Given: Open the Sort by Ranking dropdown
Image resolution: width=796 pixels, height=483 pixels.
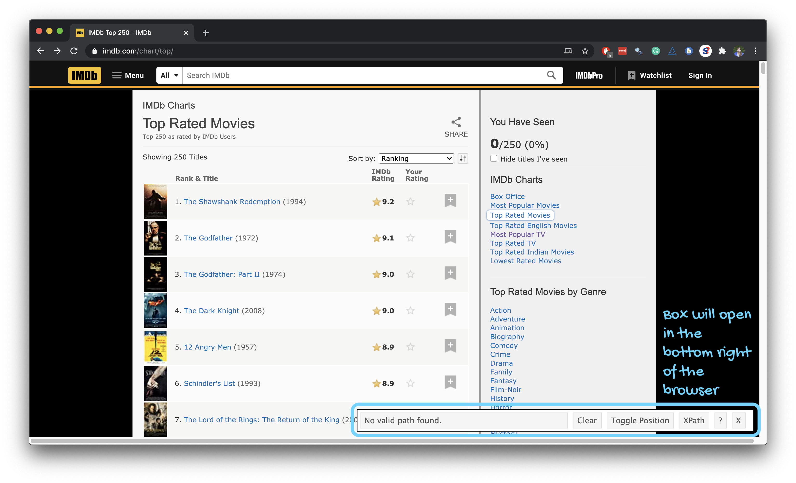Looking at the screenshot, I should point(416,158).
